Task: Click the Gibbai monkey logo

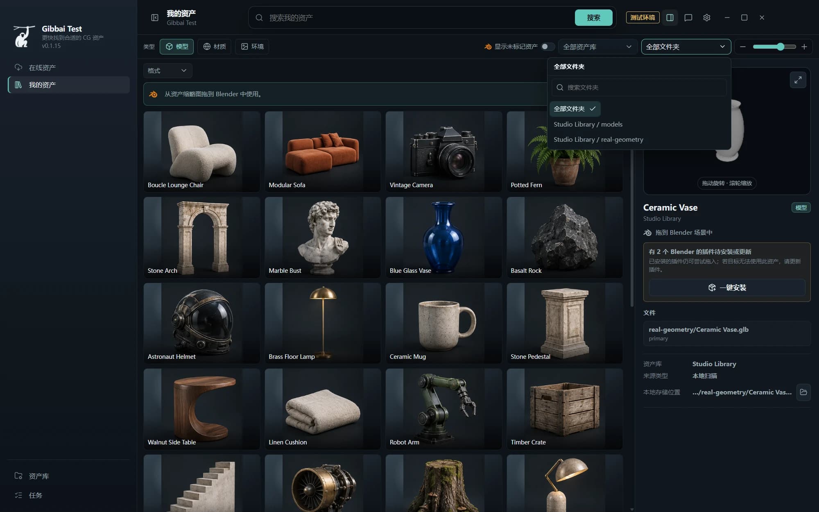Action: click(23, 36)
